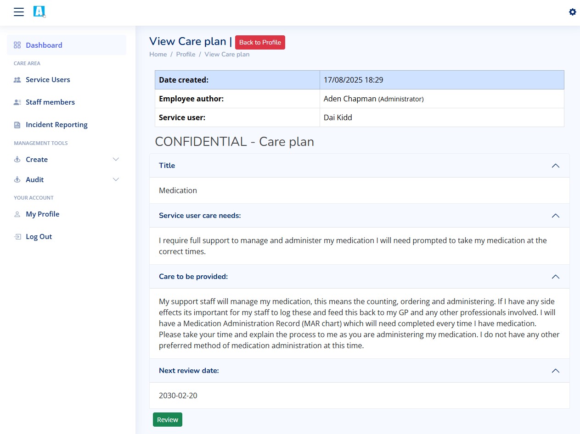
Task: Click the Log Out icon
Action: click(17, 237)
